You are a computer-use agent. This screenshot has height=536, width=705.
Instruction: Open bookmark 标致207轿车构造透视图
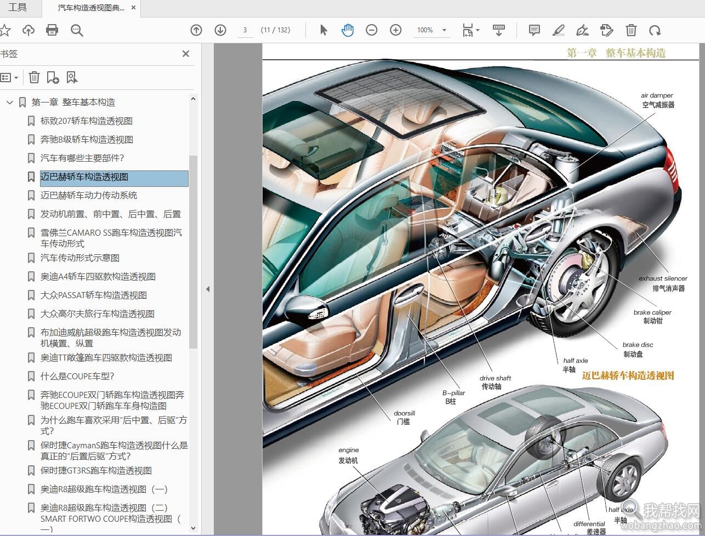(x=87, y=121)
